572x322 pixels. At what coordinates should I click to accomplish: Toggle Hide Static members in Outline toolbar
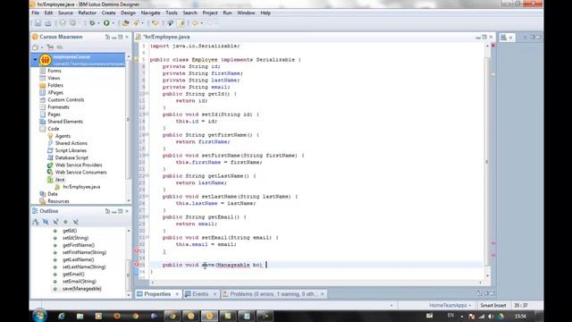55,222
